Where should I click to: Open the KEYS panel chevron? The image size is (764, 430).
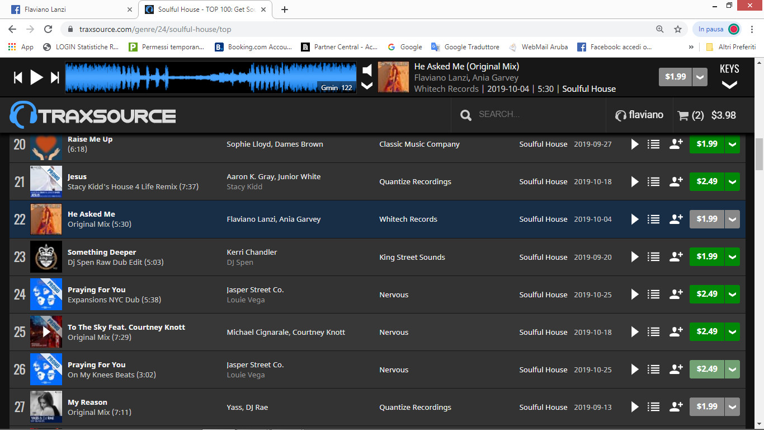click(729, 85)
